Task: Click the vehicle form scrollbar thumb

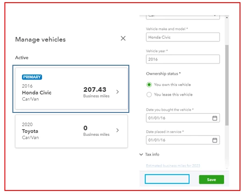Action: click(227, 85)
